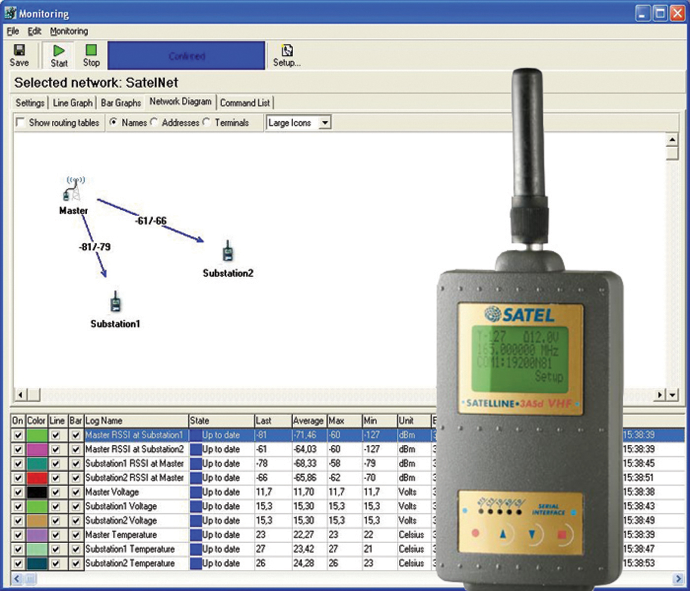This screenshot has width=690, height=591.
Task: Toggle On checkbox for Master RSSI at Substation2
Action: click(18, 450)
